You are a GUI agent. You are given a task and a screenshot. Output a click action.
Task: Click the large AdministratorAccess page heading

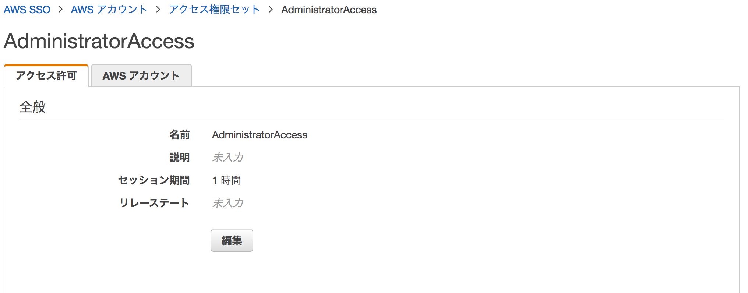pos(99,41)
